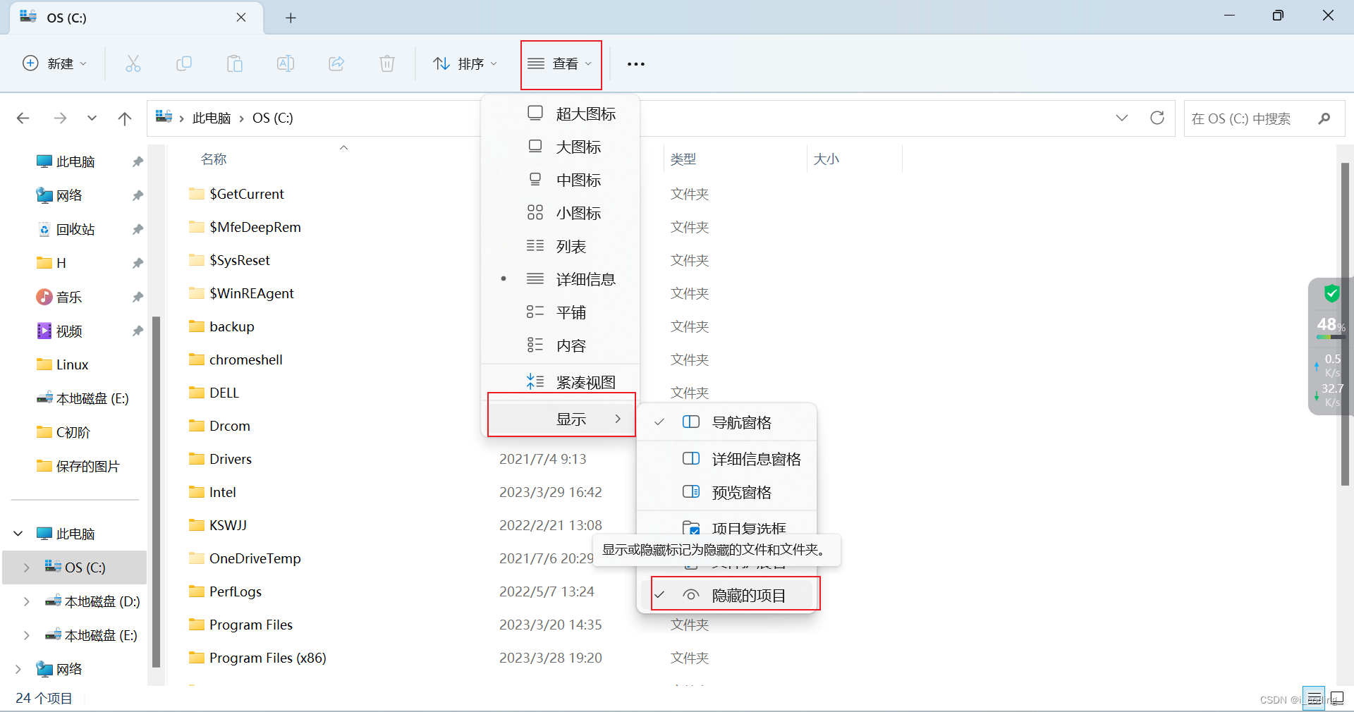Click the navigation pane vertical scrollbar
This screenshot has width=1354, height=712.
coord(156,491)
